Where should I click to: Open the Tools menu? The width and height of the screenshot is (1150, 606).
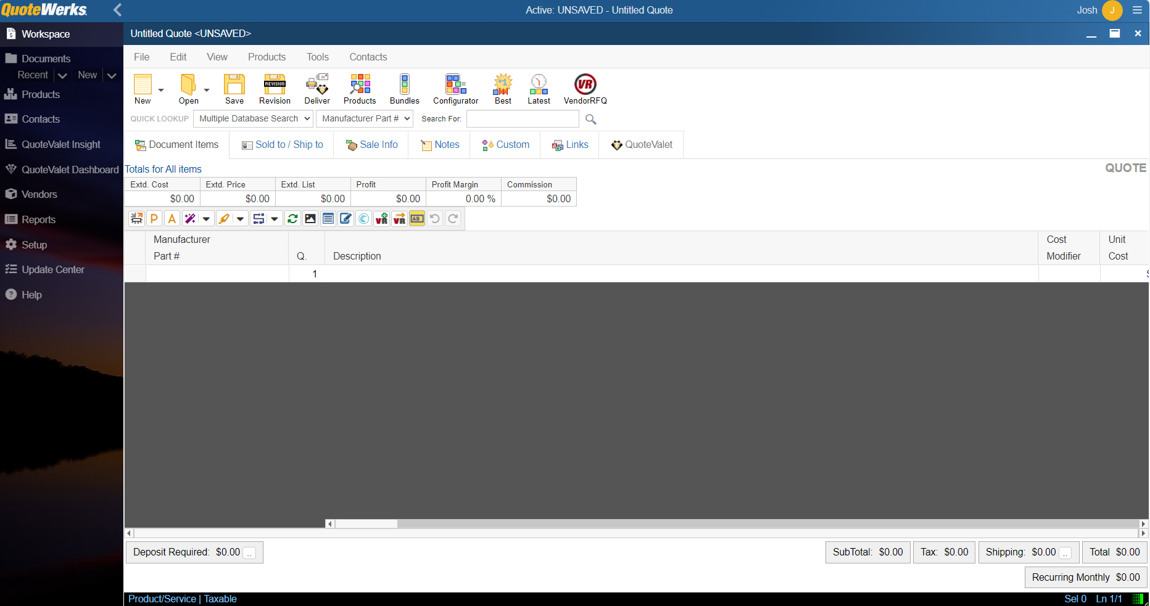tap(318, 57)
